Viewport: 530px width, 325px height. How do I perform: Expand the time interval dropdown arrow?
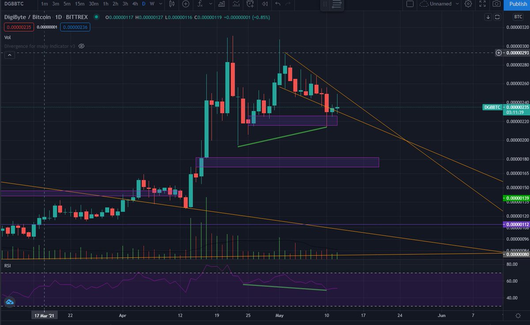[160, 4]
